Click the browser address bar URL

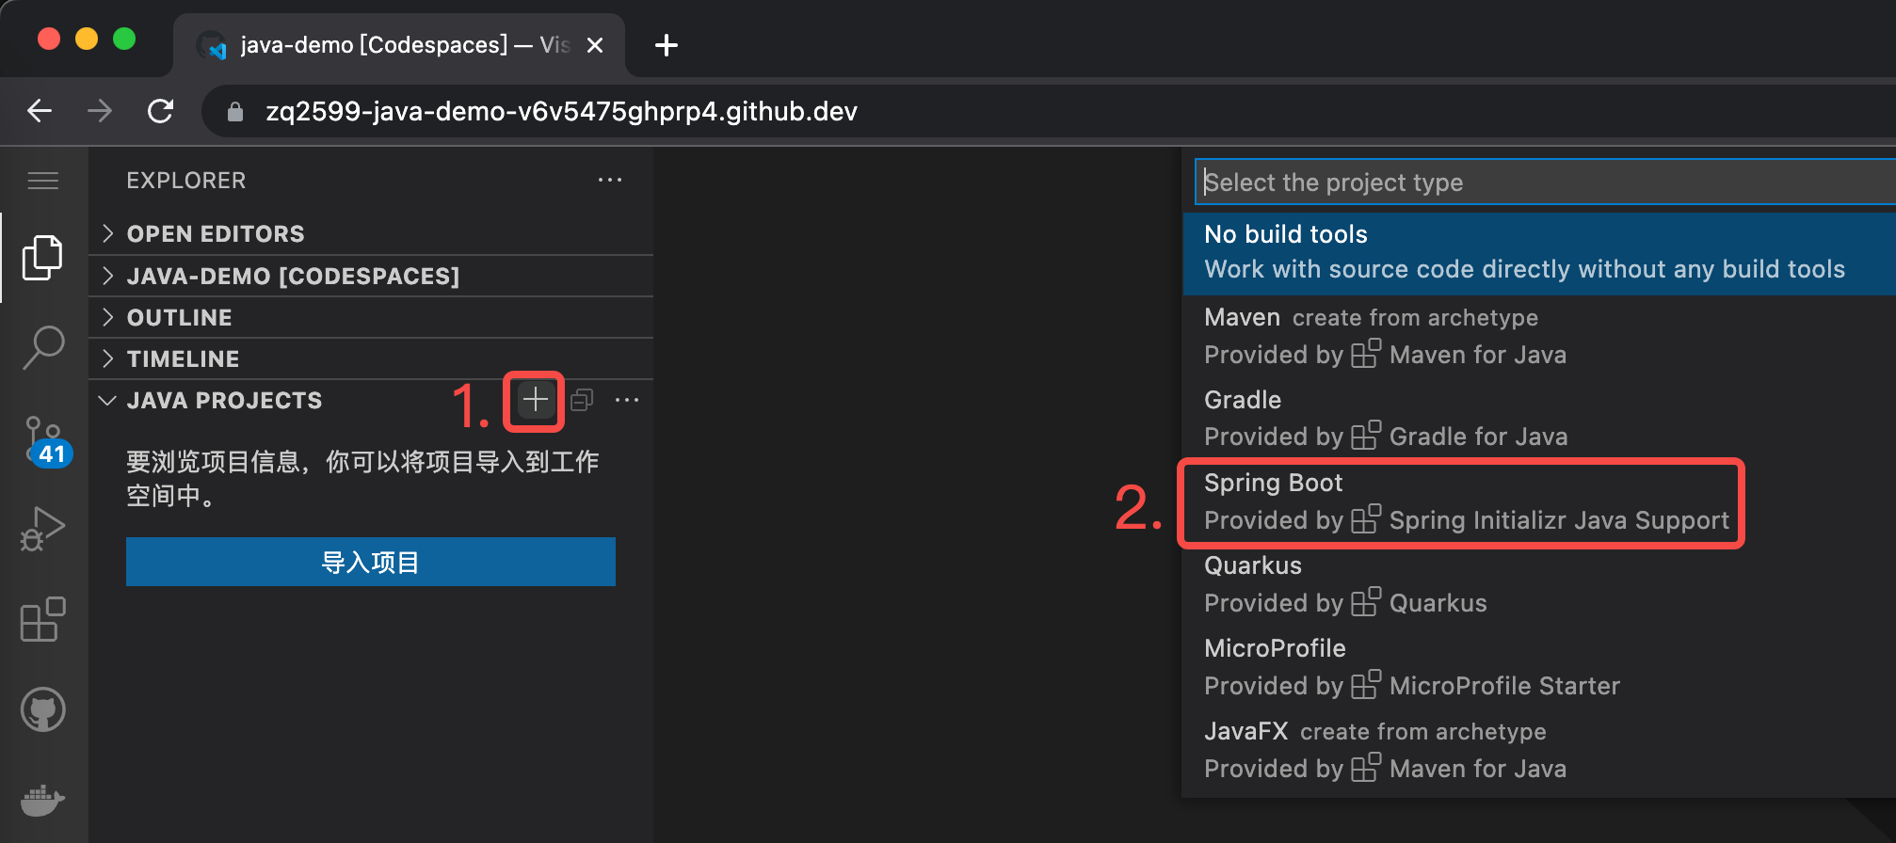[561, 111]
